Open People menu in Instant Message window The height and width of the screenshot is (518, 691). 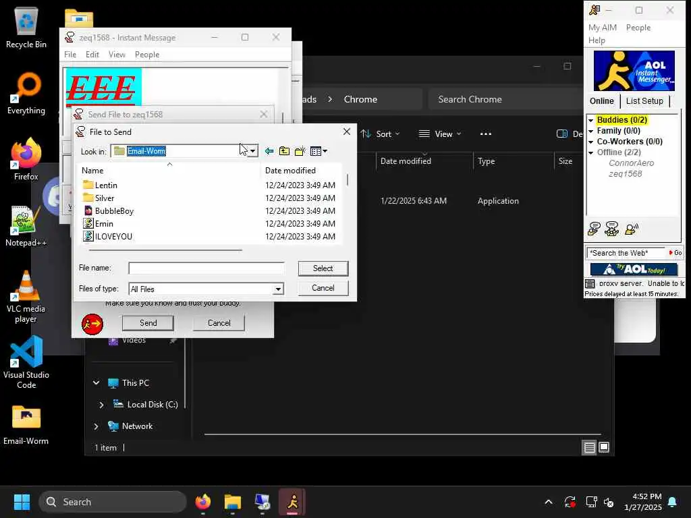pos(147,54)
